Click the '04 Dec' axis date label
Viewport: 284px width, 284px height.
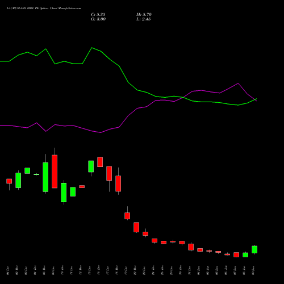pyautogui.click(x=35, y=270)
